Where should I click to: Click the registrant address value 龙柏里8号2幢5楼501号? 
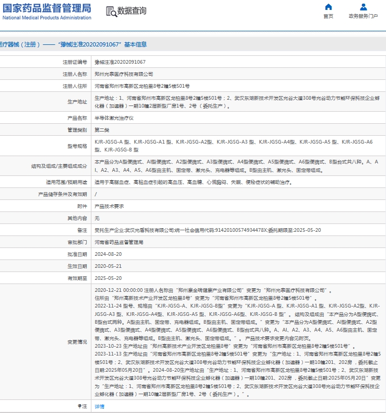pos(142,86)
